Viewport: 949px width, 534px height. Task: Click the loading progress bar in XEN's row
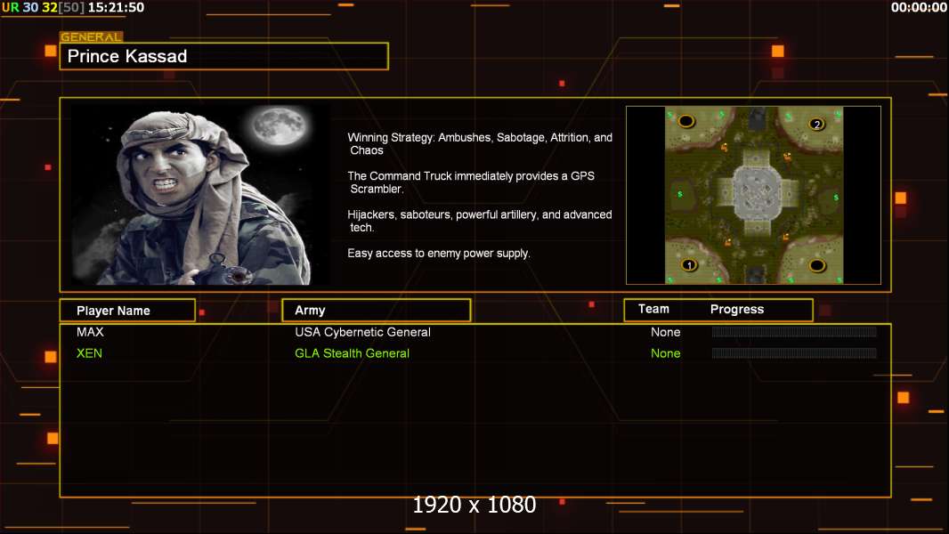point(794,352)
